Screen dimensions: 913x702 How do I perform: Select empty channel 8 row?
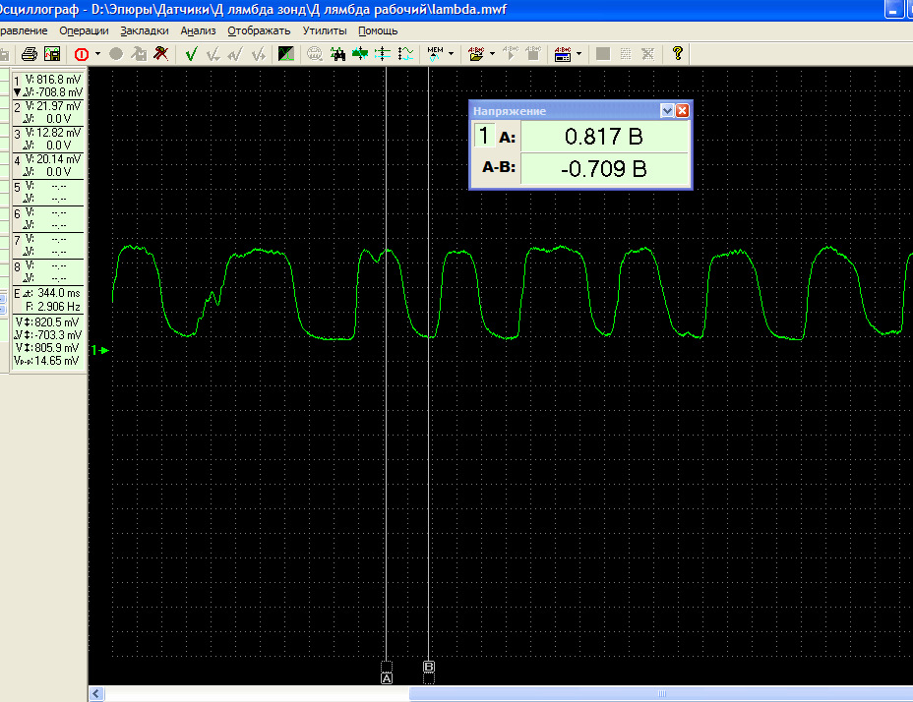pyautogui.click(x=48, y=271)
